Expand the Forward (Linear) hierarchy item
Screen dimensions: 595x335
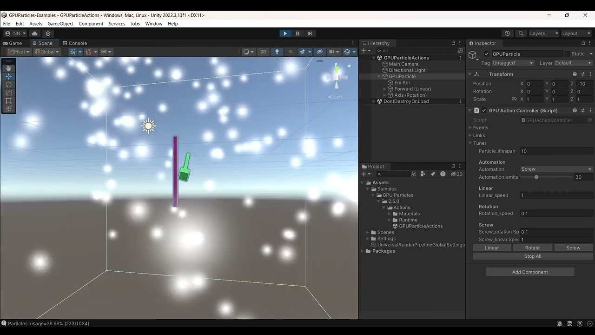(x=385, y=89)
